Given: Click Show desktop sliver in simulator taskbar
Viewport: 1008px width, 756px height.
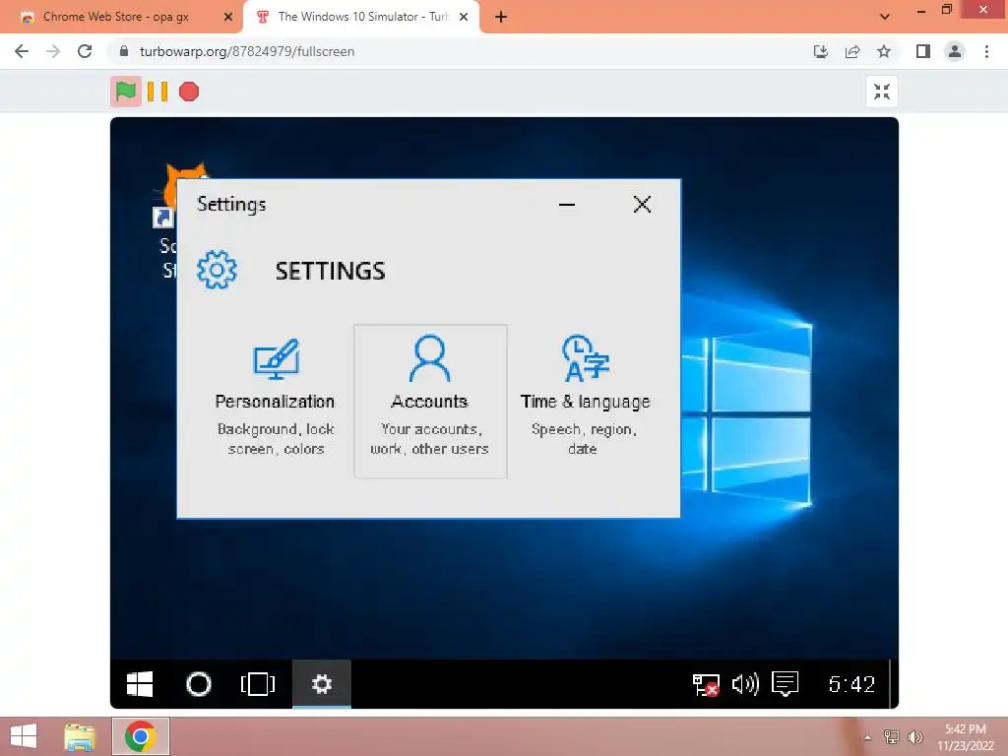Looking at the screenshot, I should [x=892, y=684].
